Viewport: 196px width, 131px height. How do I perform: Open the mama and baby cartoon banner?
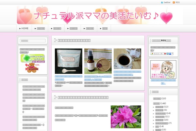[x=163, y=69]
